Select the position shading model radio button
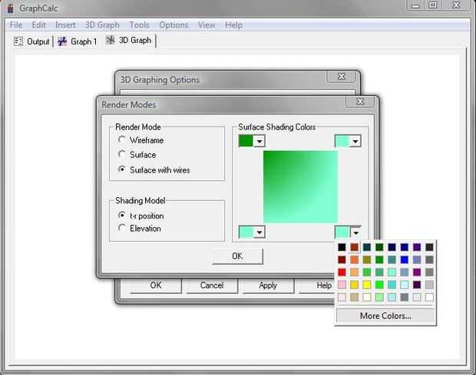Viewport: 476px width, 375px height. coord(122,215)
